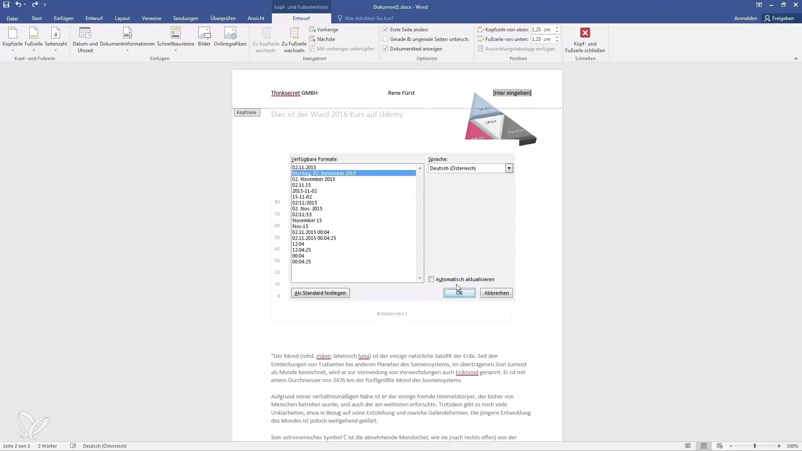
Task: Switch to web layout view icon
Action: click(x=719, y=446)
